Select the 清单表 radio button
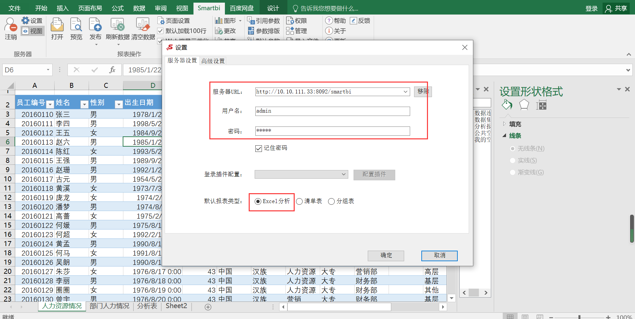635x319 pixels. click(299, 201)
